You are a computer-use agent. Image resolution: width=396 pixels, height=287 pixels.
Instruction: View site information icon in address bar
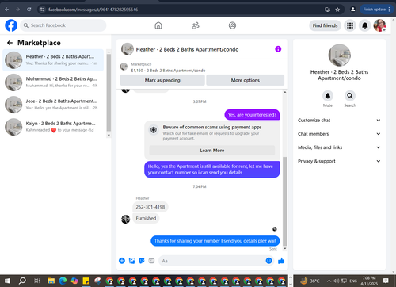tap(42, 10)
